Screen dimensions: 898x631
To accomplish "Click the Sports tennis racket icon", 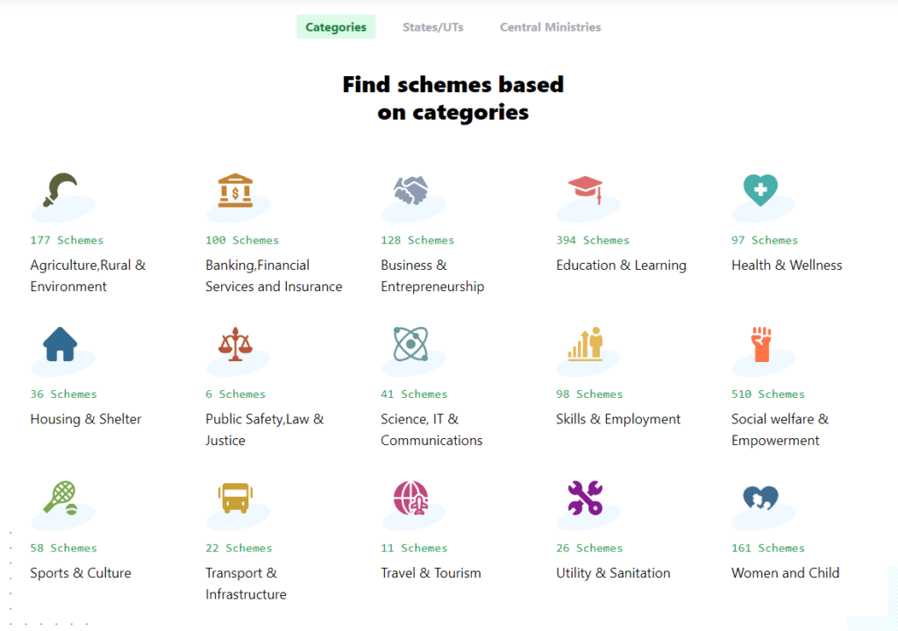I will [60, 498].
